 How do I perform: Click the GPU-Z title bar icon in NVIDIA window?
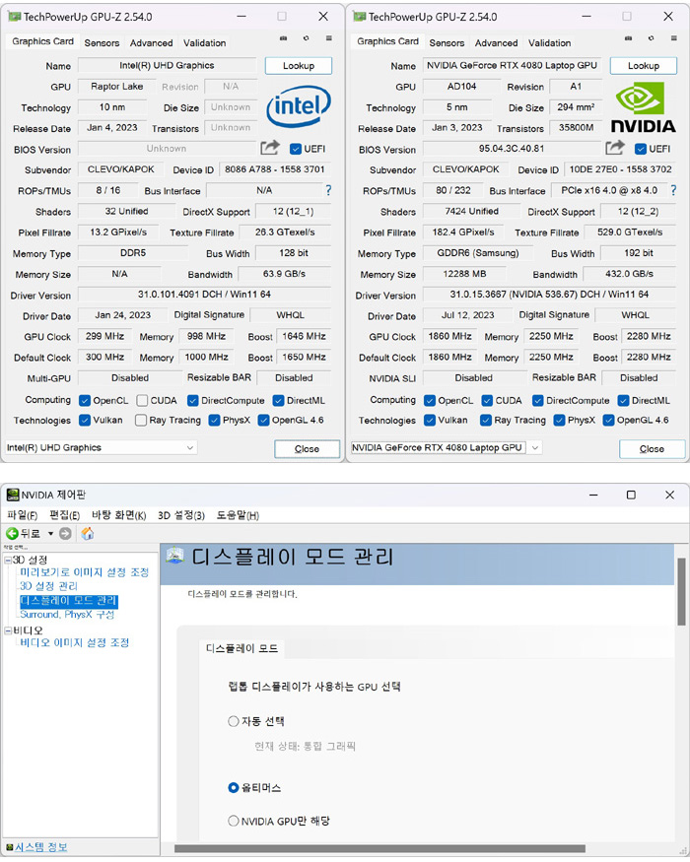pos(360,17)
